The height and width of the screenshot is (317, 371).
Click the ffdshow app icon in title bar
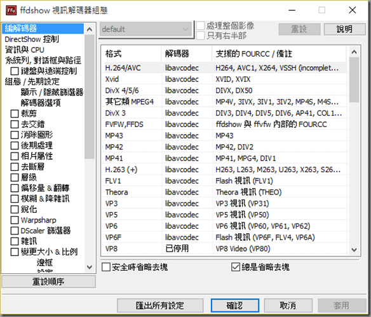(11, 10)
